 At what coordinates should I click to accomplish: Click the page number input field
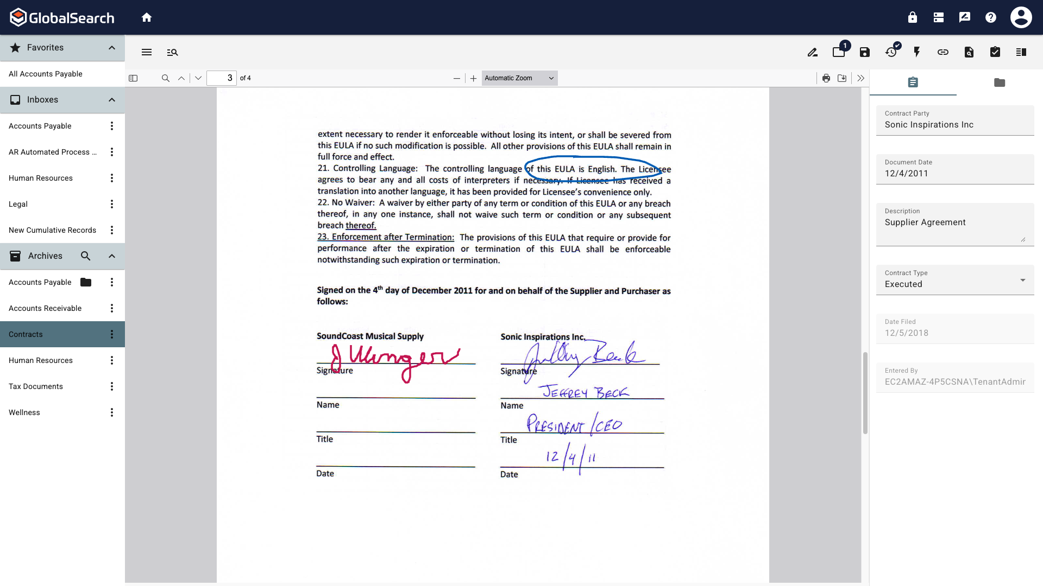pyautogui.click(x=222, y=78)
